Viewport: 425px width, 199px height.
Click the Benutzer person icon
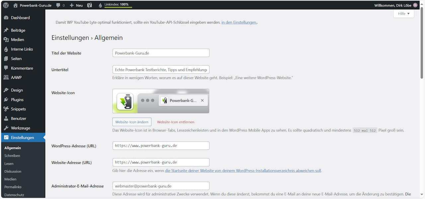click(6, 119)
